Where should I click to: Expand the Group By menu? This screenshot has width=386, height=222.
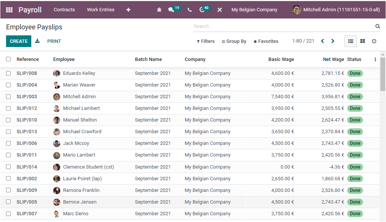tap(234, 41)
